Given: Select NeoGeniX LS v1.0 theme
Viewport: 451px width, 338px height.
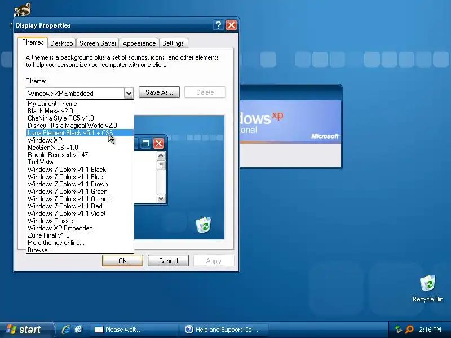Looking at the screenshot, I should click(80, 148).
